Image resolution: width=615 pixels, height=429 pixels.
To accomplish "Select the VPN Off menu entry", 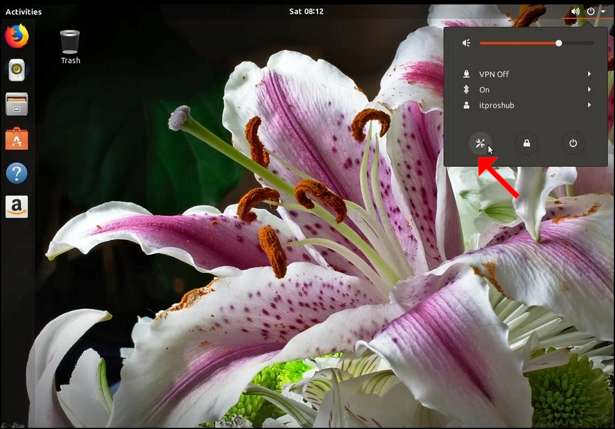I will pos(526,74).
